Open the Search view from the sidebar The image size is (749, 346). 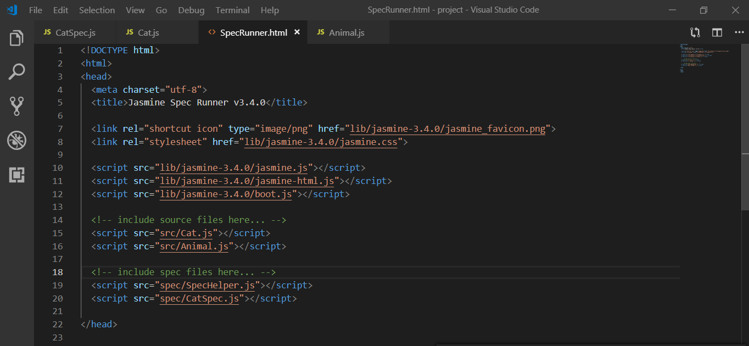point(16,71)
